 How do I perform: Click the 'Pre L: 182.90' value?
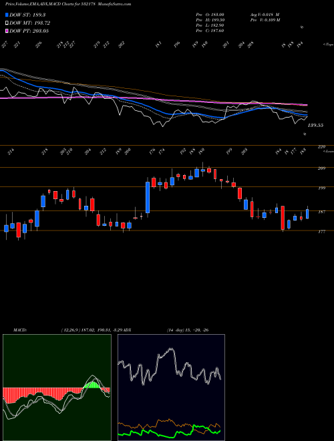click(x=210, y=25)
